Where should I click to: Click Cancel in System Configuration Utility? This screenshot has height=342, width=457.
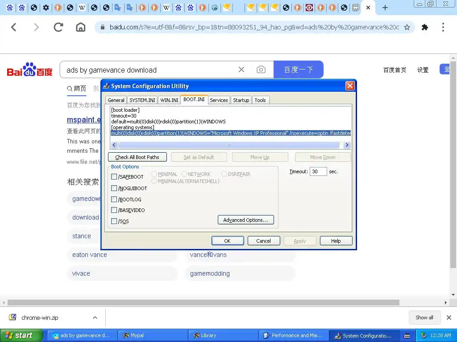point(264,241)
